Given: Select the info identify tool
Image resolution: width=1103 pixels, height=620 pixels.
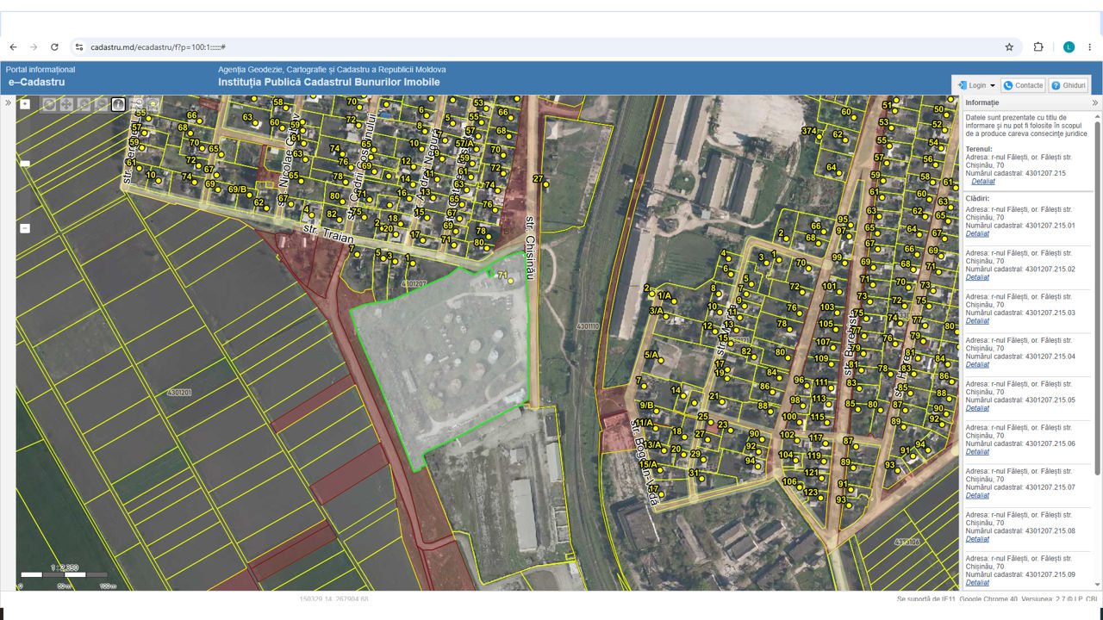Looking at the screenshot, I should pyautogui.click(x=118, y=104).
